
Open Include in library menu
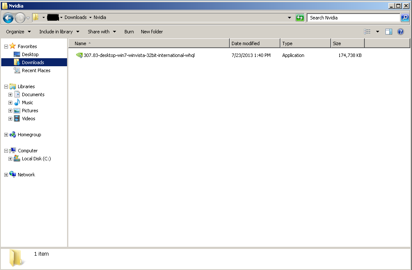(59, 32)
